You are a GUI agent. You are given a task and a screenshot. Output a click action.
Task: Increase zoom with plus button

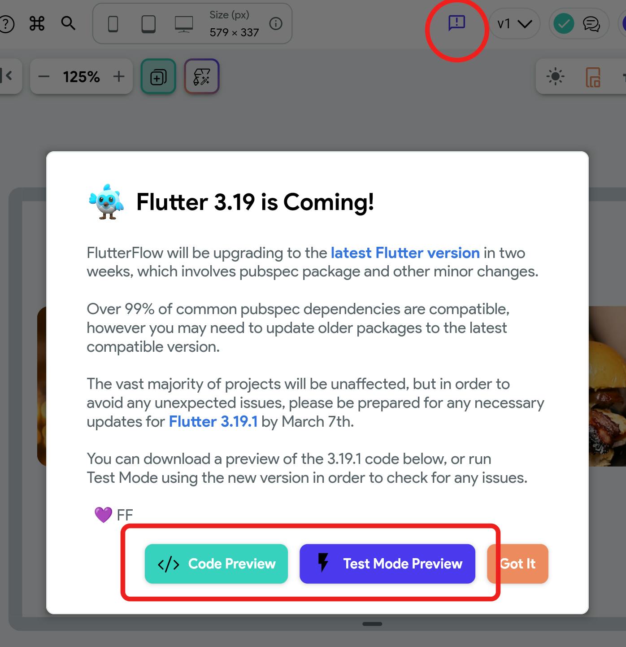point(119,77)
